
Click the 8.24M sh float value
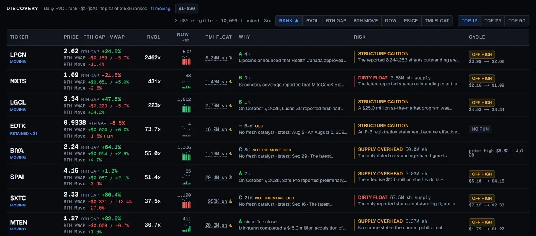coord(216,58)
